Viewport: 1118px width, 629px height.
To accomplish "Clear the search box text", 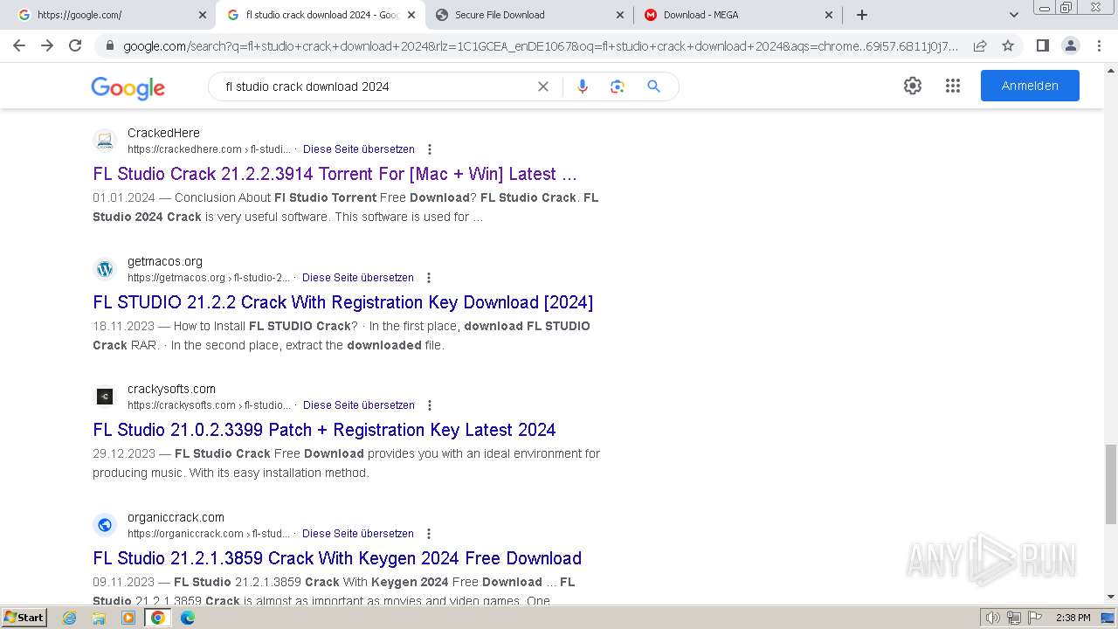I will [x=543, y=86].
